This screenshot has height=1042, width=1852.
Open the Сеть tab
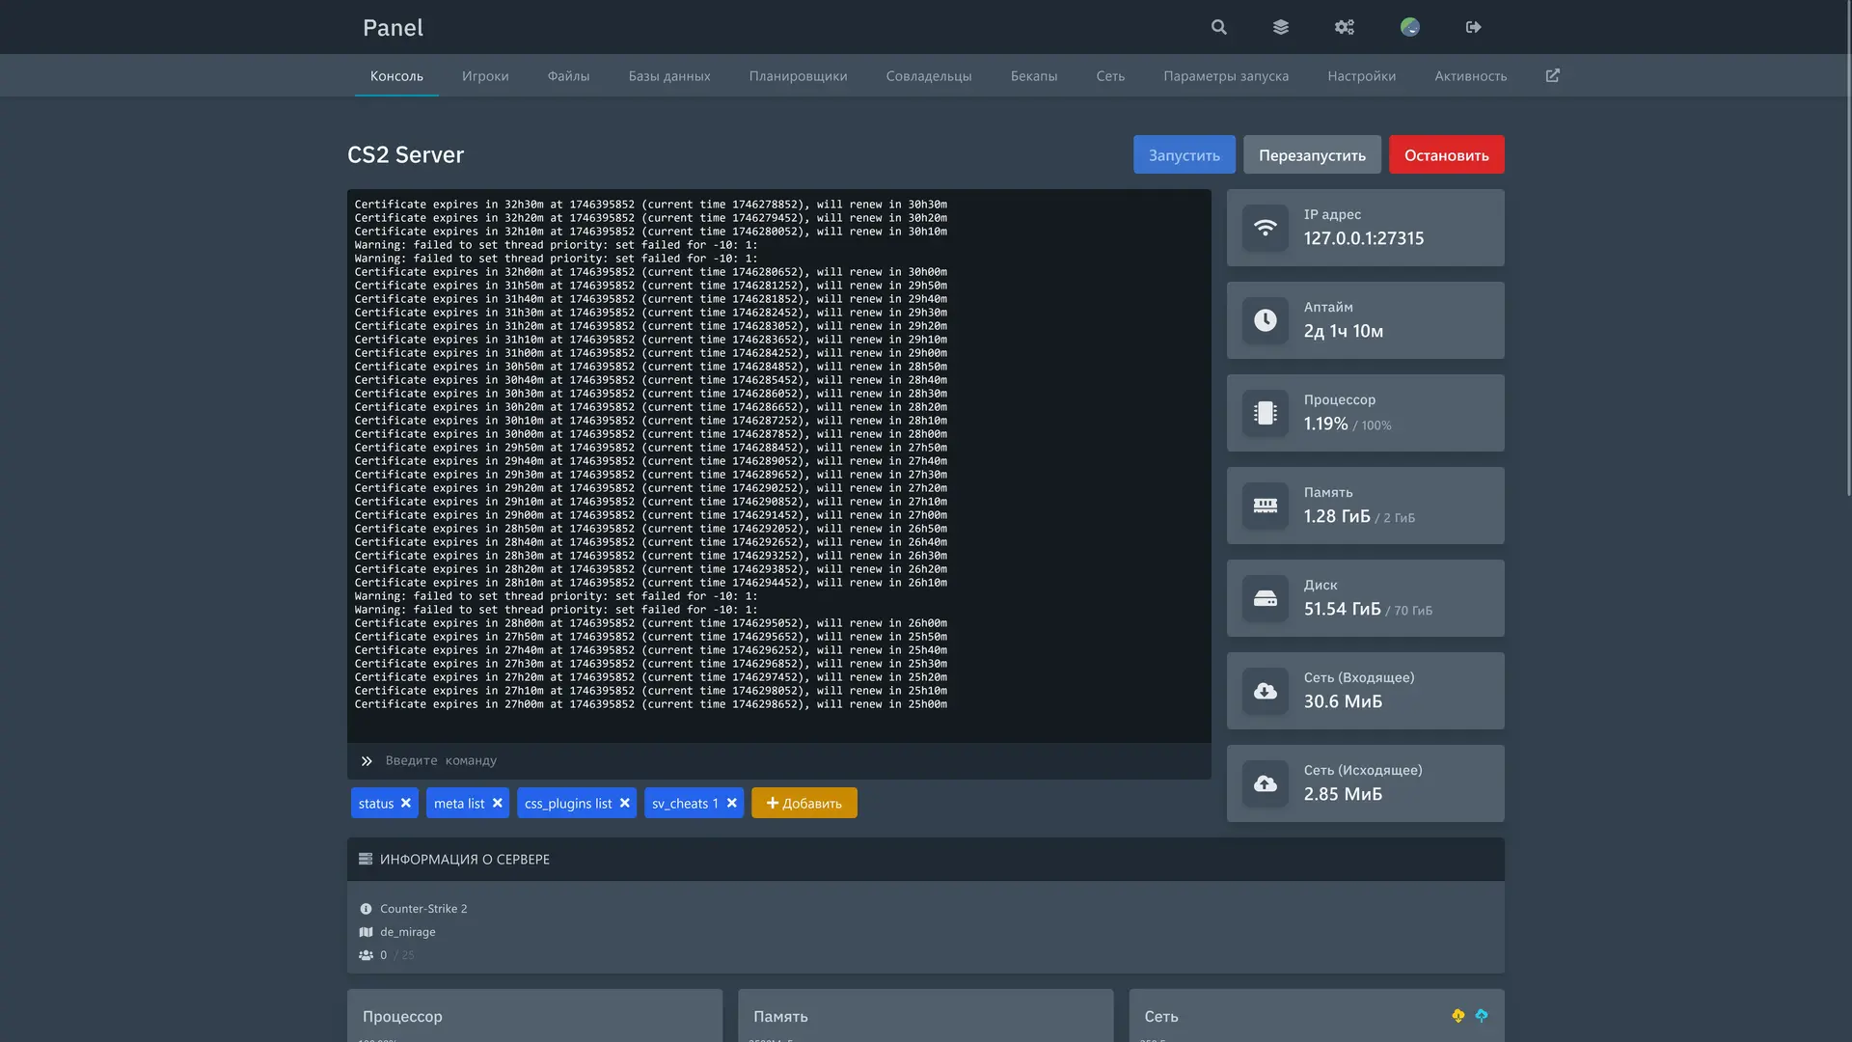1110,75
